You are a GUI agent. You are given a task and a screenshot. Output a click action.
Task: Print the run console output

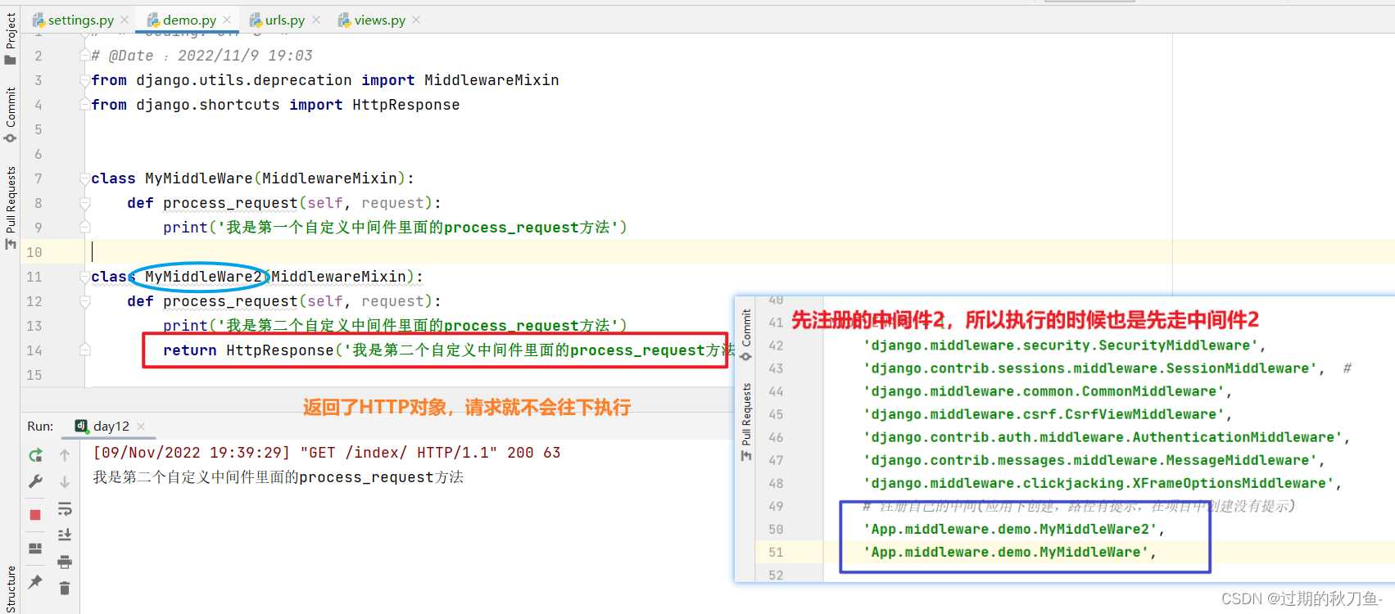[x=65, y=562]
